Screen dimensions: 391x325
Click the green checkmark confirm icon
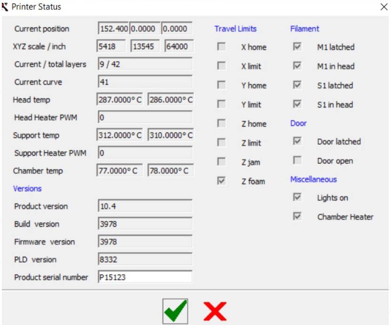175,311
